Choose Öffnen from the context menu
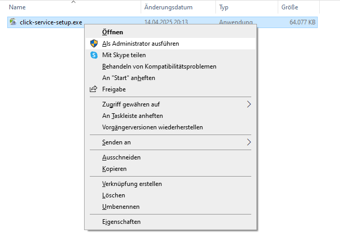 [170, 32]
